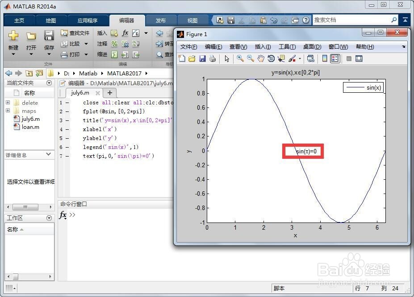Image resolution: width=414 pixels, height=297 pixels.
Task: Click the increase indent icon
Action: 125,54
